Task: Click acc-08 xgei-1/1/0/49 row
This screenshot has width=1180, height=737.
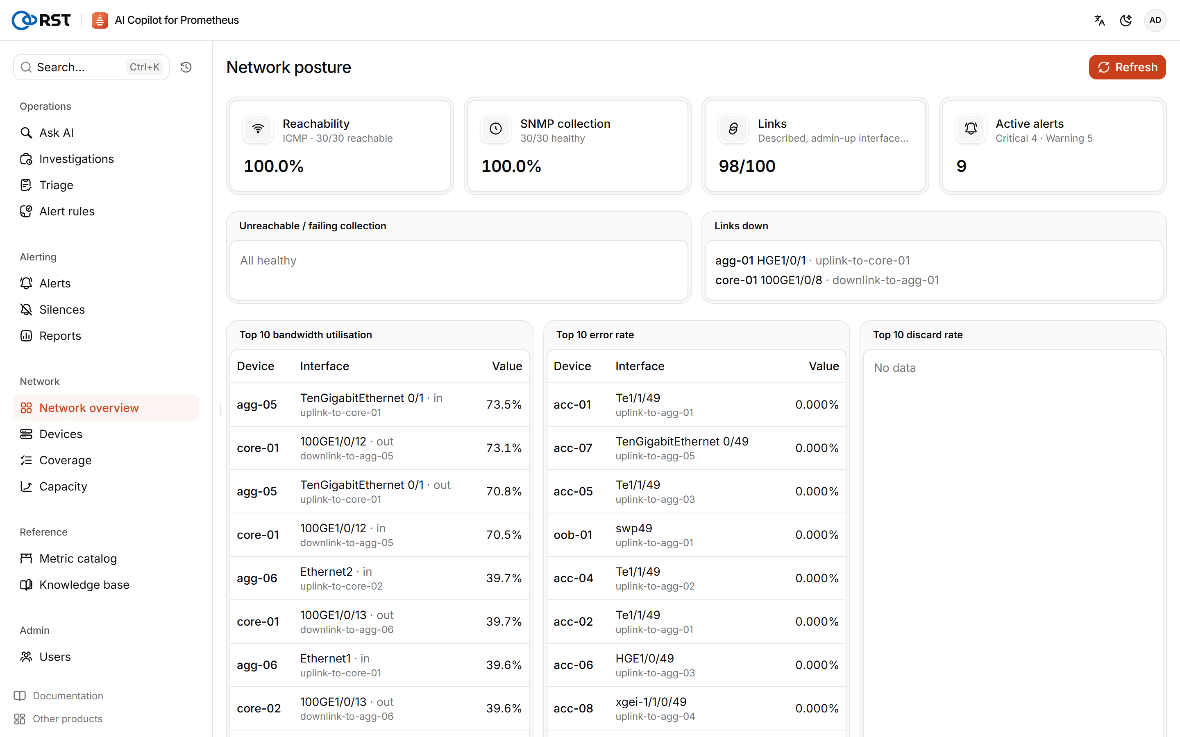Action: pyautogui.click(x=696, y=708)
